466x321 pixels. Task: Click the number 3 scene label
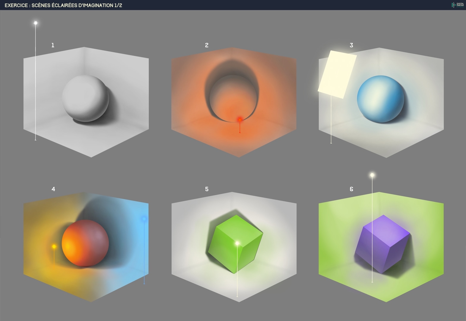click(x=351, y=45)
